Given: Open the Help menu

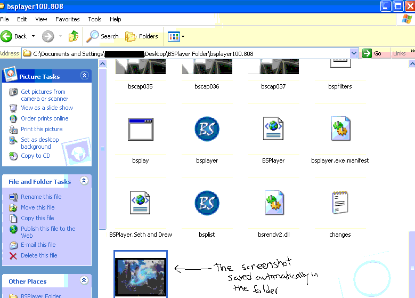Looking at the screenshot, I should (x=116, y=19).
